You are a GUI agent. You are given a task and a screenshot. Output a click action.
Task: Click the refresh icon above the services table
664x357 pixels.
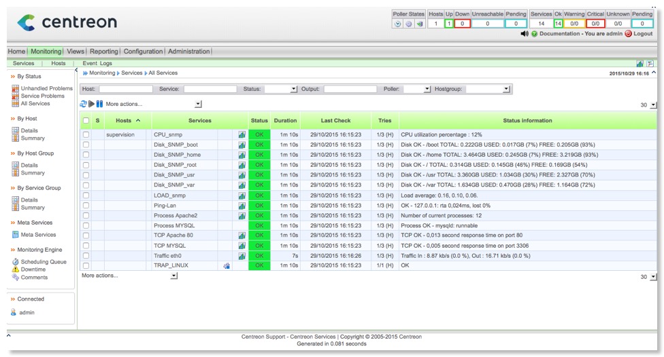[84, 104]
